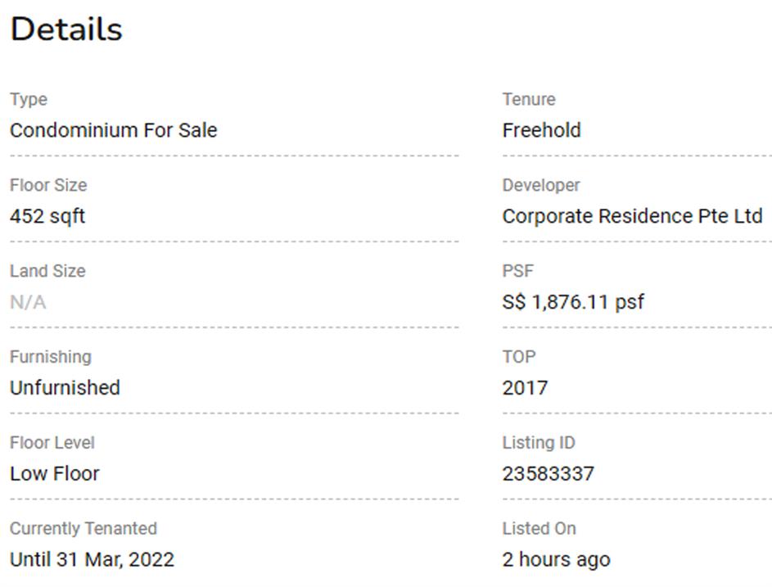Click the 2 hours ago listed time
This screenshot has height=587, width=772.
click(556, 559)
